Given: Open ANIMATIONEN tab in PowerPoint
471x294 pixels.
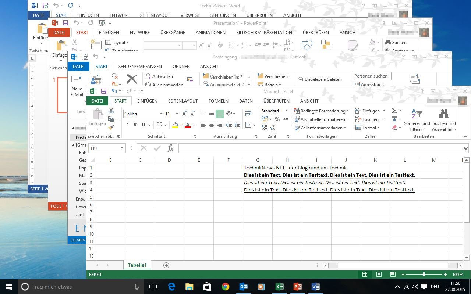Looking at the screenshot, I should (210, 32).
